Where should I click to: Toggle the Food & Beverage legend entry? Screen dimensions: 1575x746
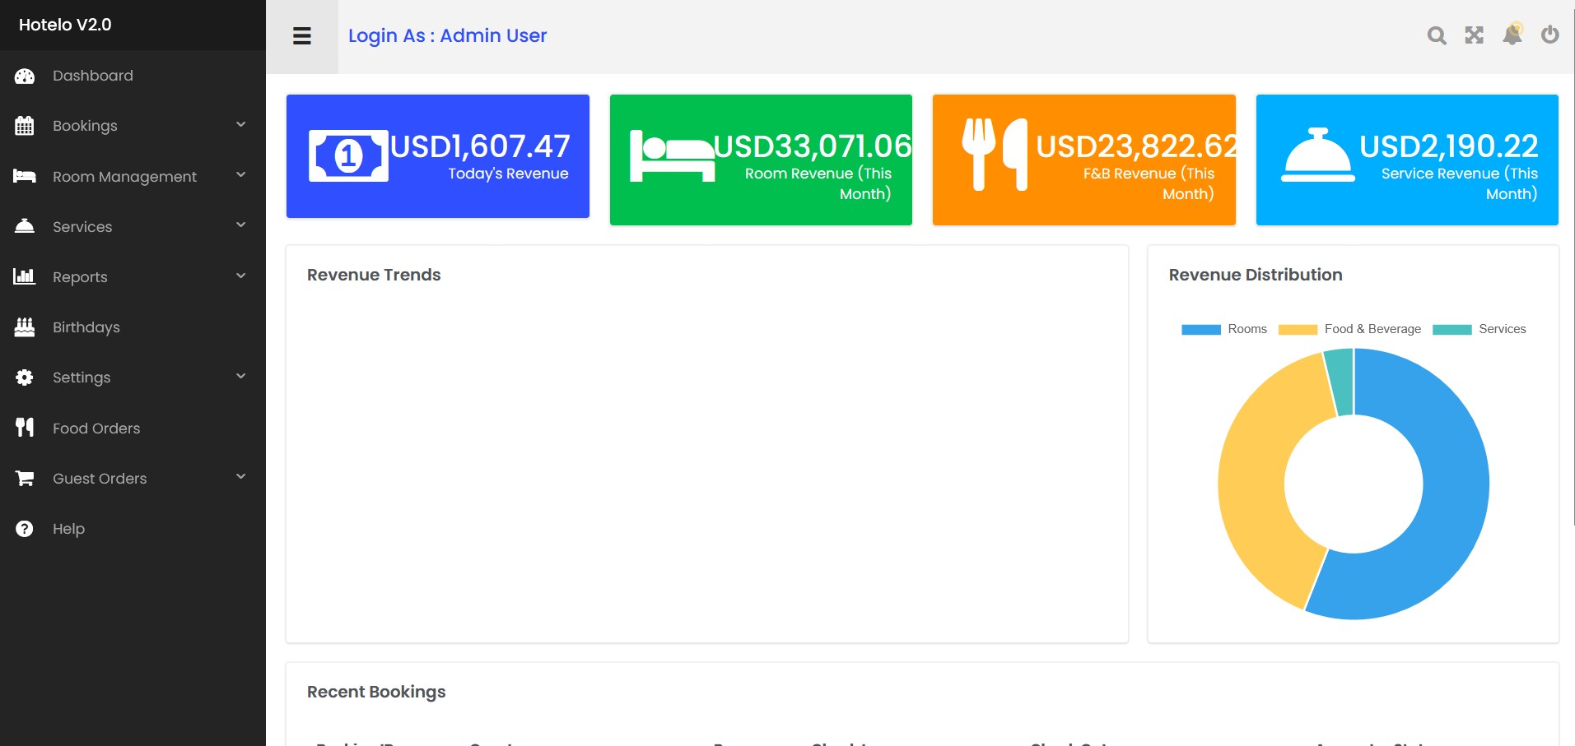(x=1349, y=329)
